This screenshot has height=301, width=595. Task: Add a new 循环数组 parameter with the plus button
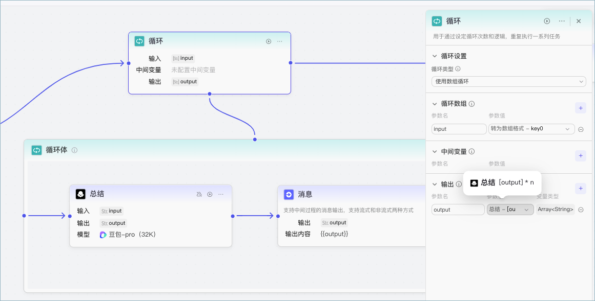581,108
